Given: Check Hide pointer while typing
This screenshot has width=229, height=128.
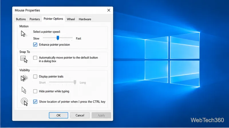Looking at the screenshot, I should tap(35, 91).
